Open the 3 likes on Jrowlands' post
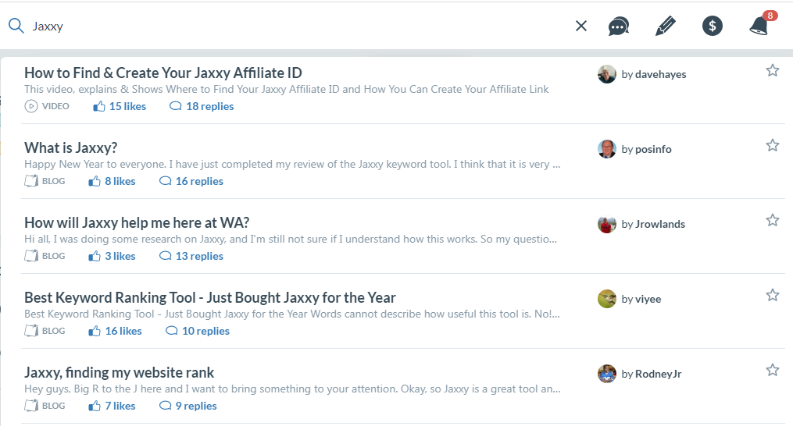The width and height of the screenshot is (793, 426). (112, 256)
